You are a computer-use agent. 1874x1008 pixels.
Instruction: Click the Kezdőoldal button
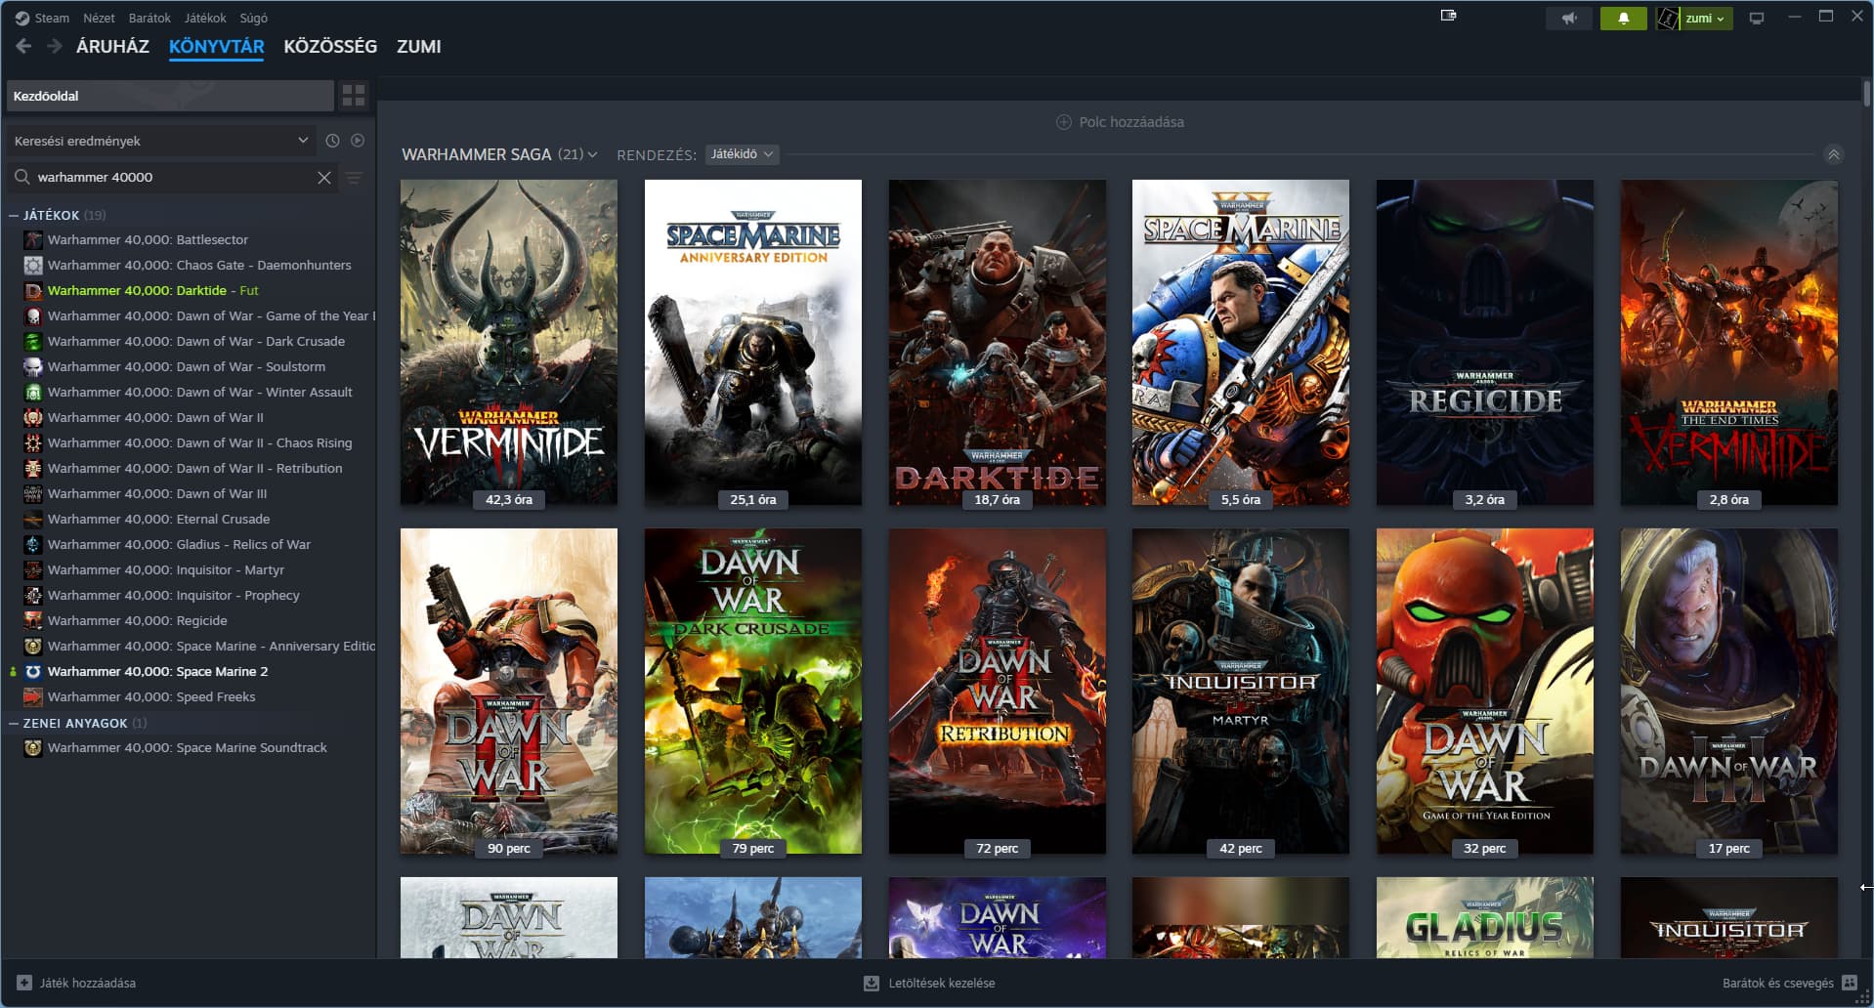point(170,96)
